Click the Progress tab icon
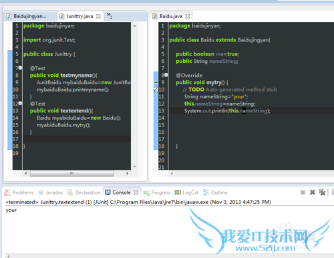Viewport: 334px width, 258px height. coord(146,192)
